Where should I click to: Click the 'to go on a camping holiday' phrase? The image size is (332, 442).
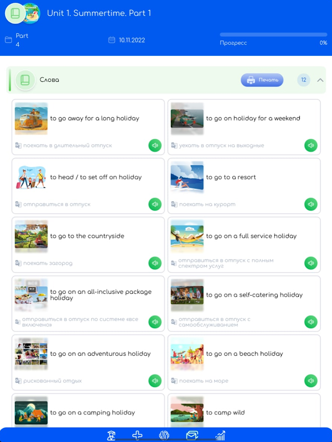tap(92, 413)
